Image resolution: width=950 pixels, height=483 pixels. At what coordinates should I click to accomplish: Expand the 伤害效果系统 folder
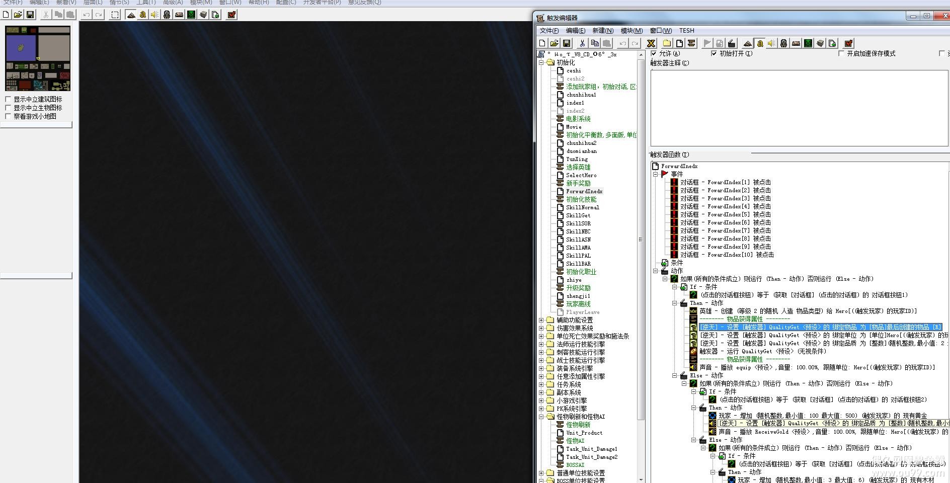tap(541, 328)
